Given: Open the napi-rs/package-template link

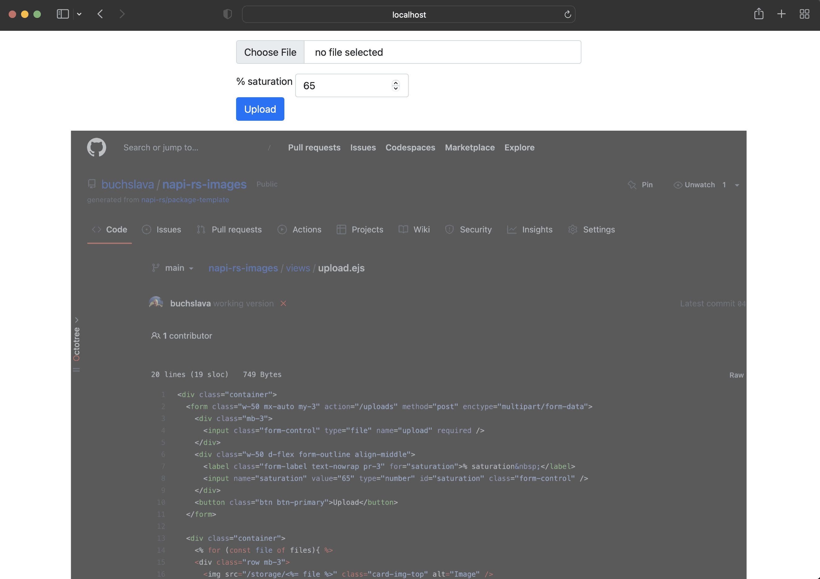Looking at the screenshot, I should pos(185,200).
